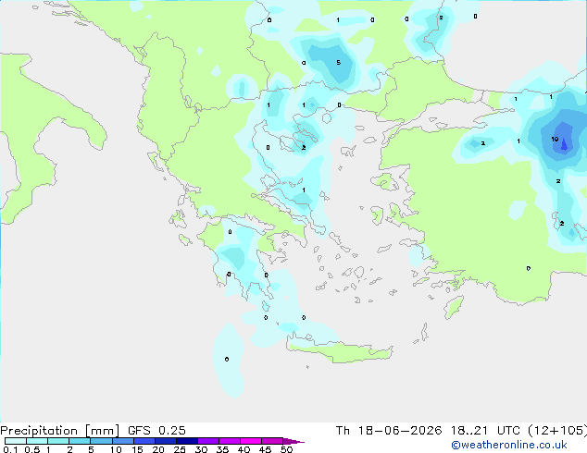
Task: Pick the 40–45 mm magenta legend swatch
Action: pos(251,441)
